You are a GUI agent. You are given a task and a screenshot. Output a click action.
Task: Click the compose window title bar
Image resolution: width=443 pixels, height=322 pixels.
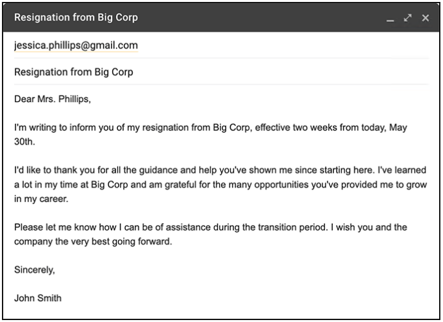[193, 17]
